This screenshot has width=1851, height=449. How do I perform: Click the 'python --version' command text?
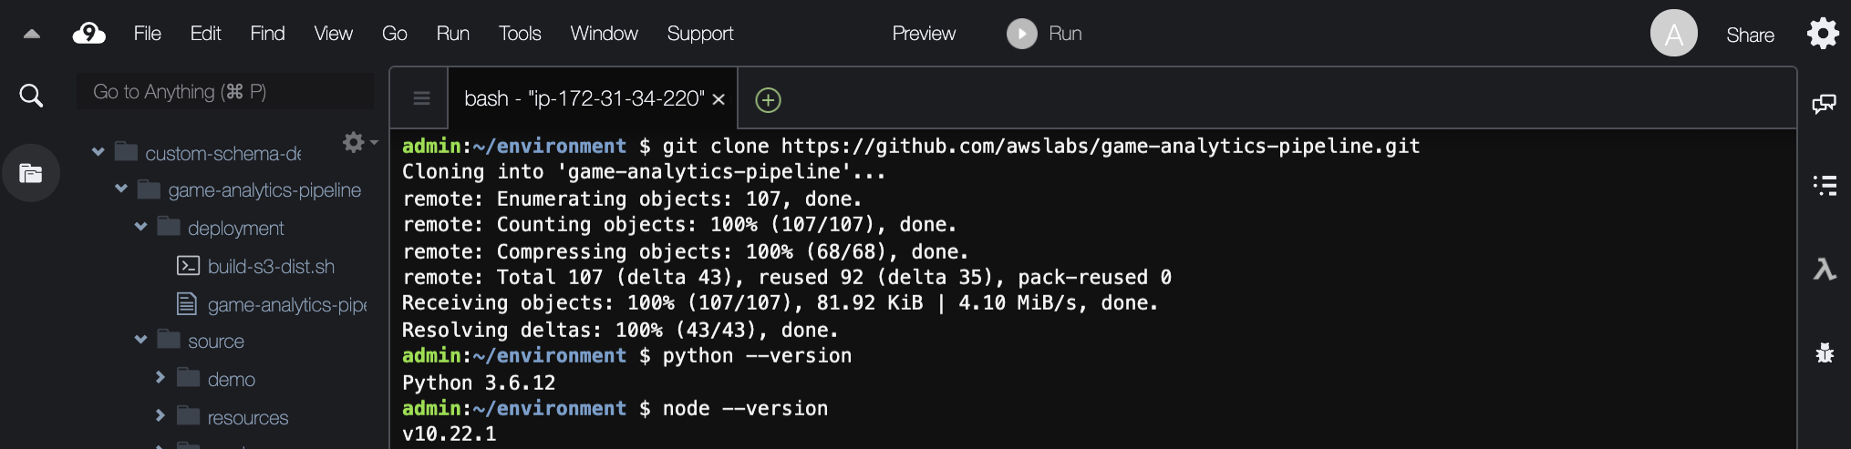[757, 356]
